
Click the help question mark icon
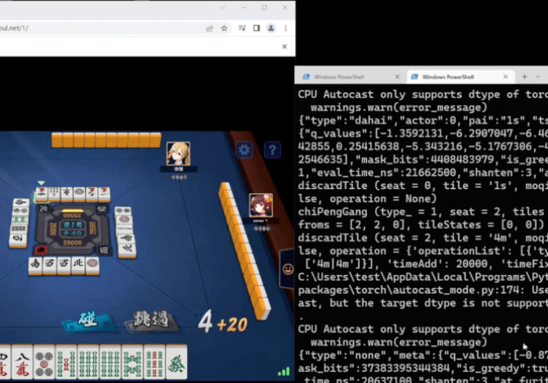pyautogui.click(x=272, y=150)
